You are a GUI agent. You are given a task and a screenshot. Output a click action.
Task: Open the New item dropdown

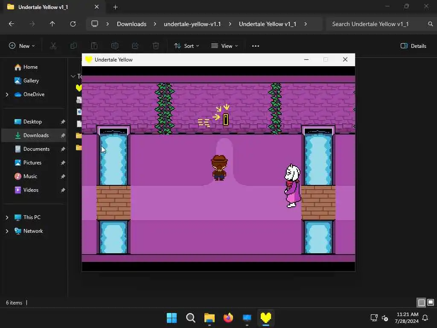22,46
